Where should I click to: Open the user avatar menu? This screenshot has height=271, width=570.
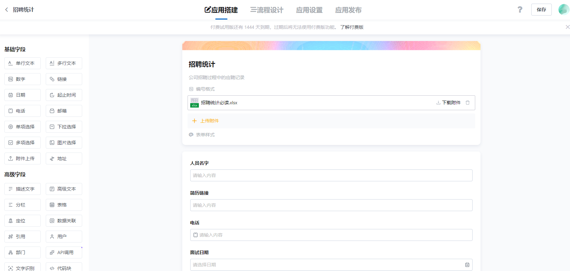(x=563, y=10)
